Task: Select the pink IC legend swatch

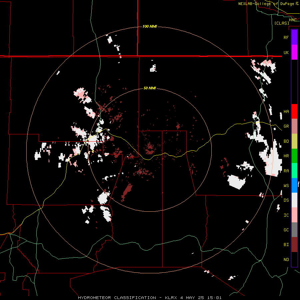Action: [294, 215]
